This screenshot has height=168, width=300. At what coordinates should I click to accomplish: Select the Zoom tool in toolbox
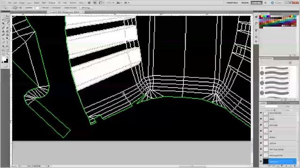[x=7, y=54]
